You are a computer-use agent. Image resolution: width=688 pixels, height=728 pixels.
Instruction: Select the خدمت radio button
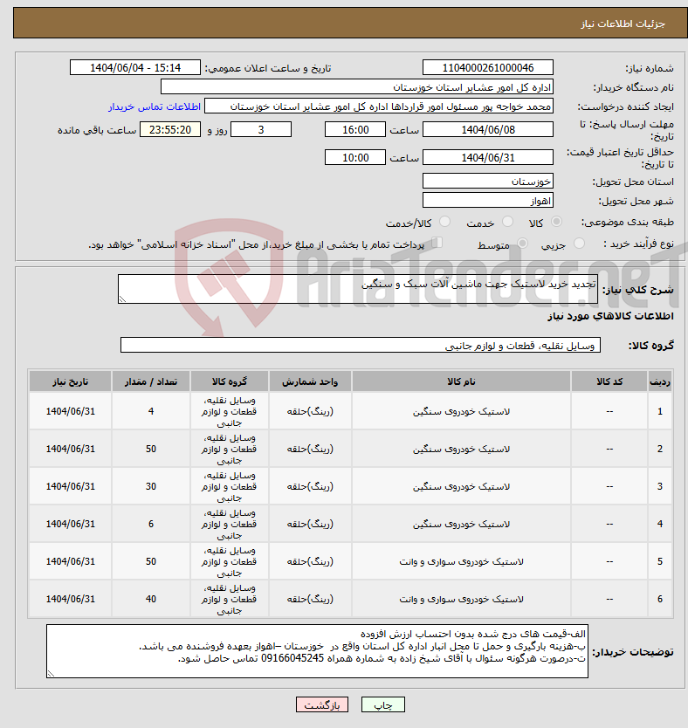coord(507,222)
